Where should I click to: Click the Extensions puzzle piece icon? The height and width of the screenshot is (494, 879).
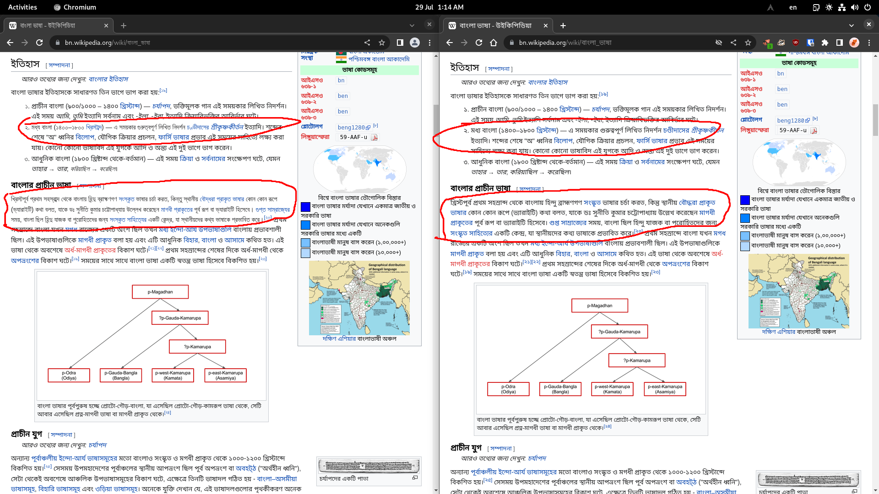point(825,43)
